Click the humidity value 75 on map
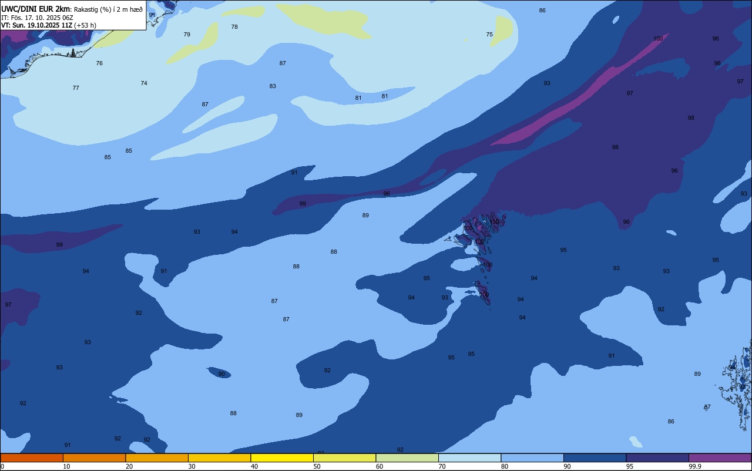The height and width of the screenshot is (471, 752). 489,35
